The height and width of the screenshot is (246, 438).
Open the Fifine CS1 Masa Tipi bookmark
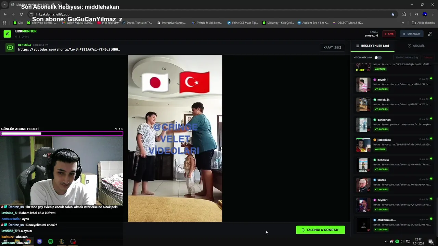click(243, 23)
